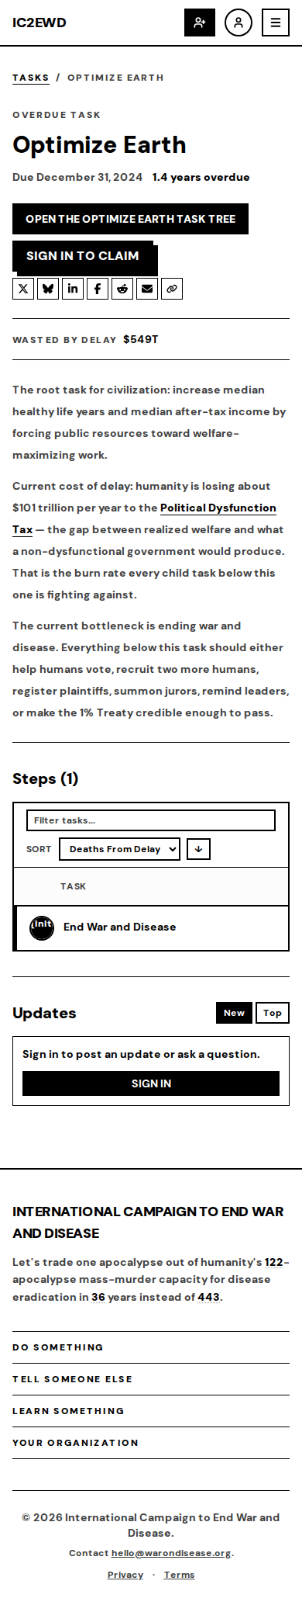Switch updates to New
The image size is (302, 1612).
point(234,1013)
